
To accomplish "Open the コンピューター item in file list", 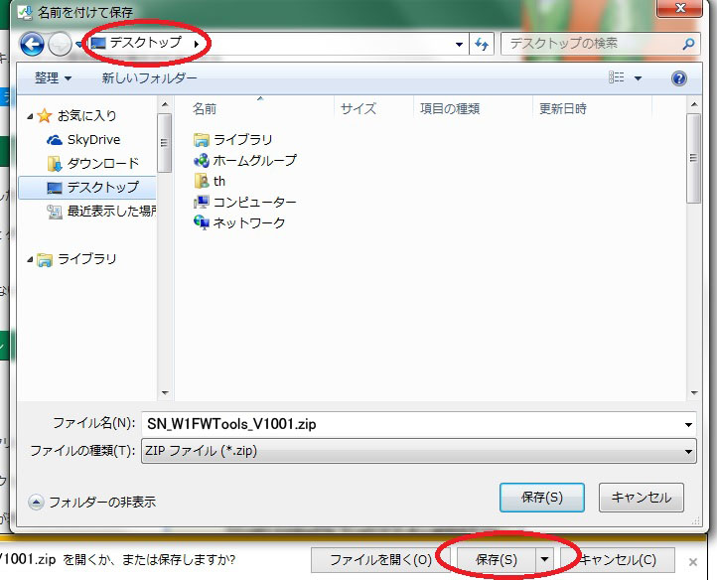I will (254, 202).
